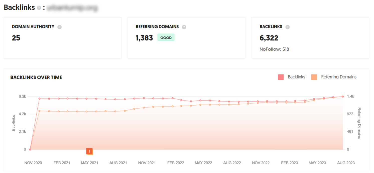The image size is (374, 173).
Task: Select the 6,322 backlinks total number
Action: [x=269, y=38]
